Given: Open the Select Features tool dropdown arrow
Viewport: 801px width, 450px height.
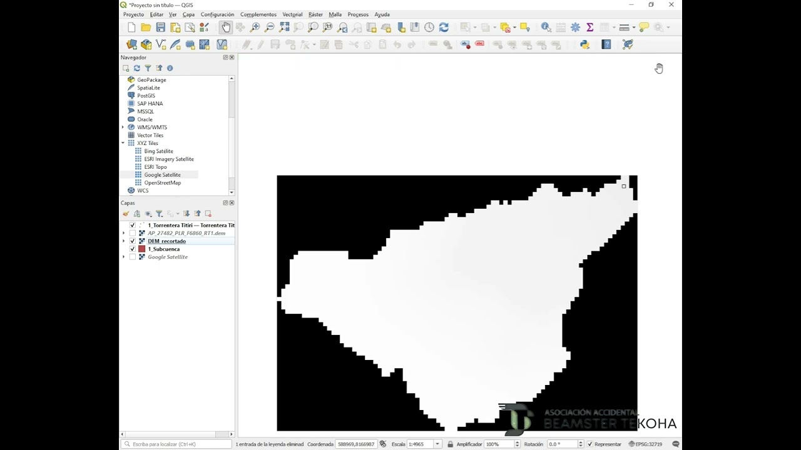Looking at the screenshot, I should [x=474, y=27].
